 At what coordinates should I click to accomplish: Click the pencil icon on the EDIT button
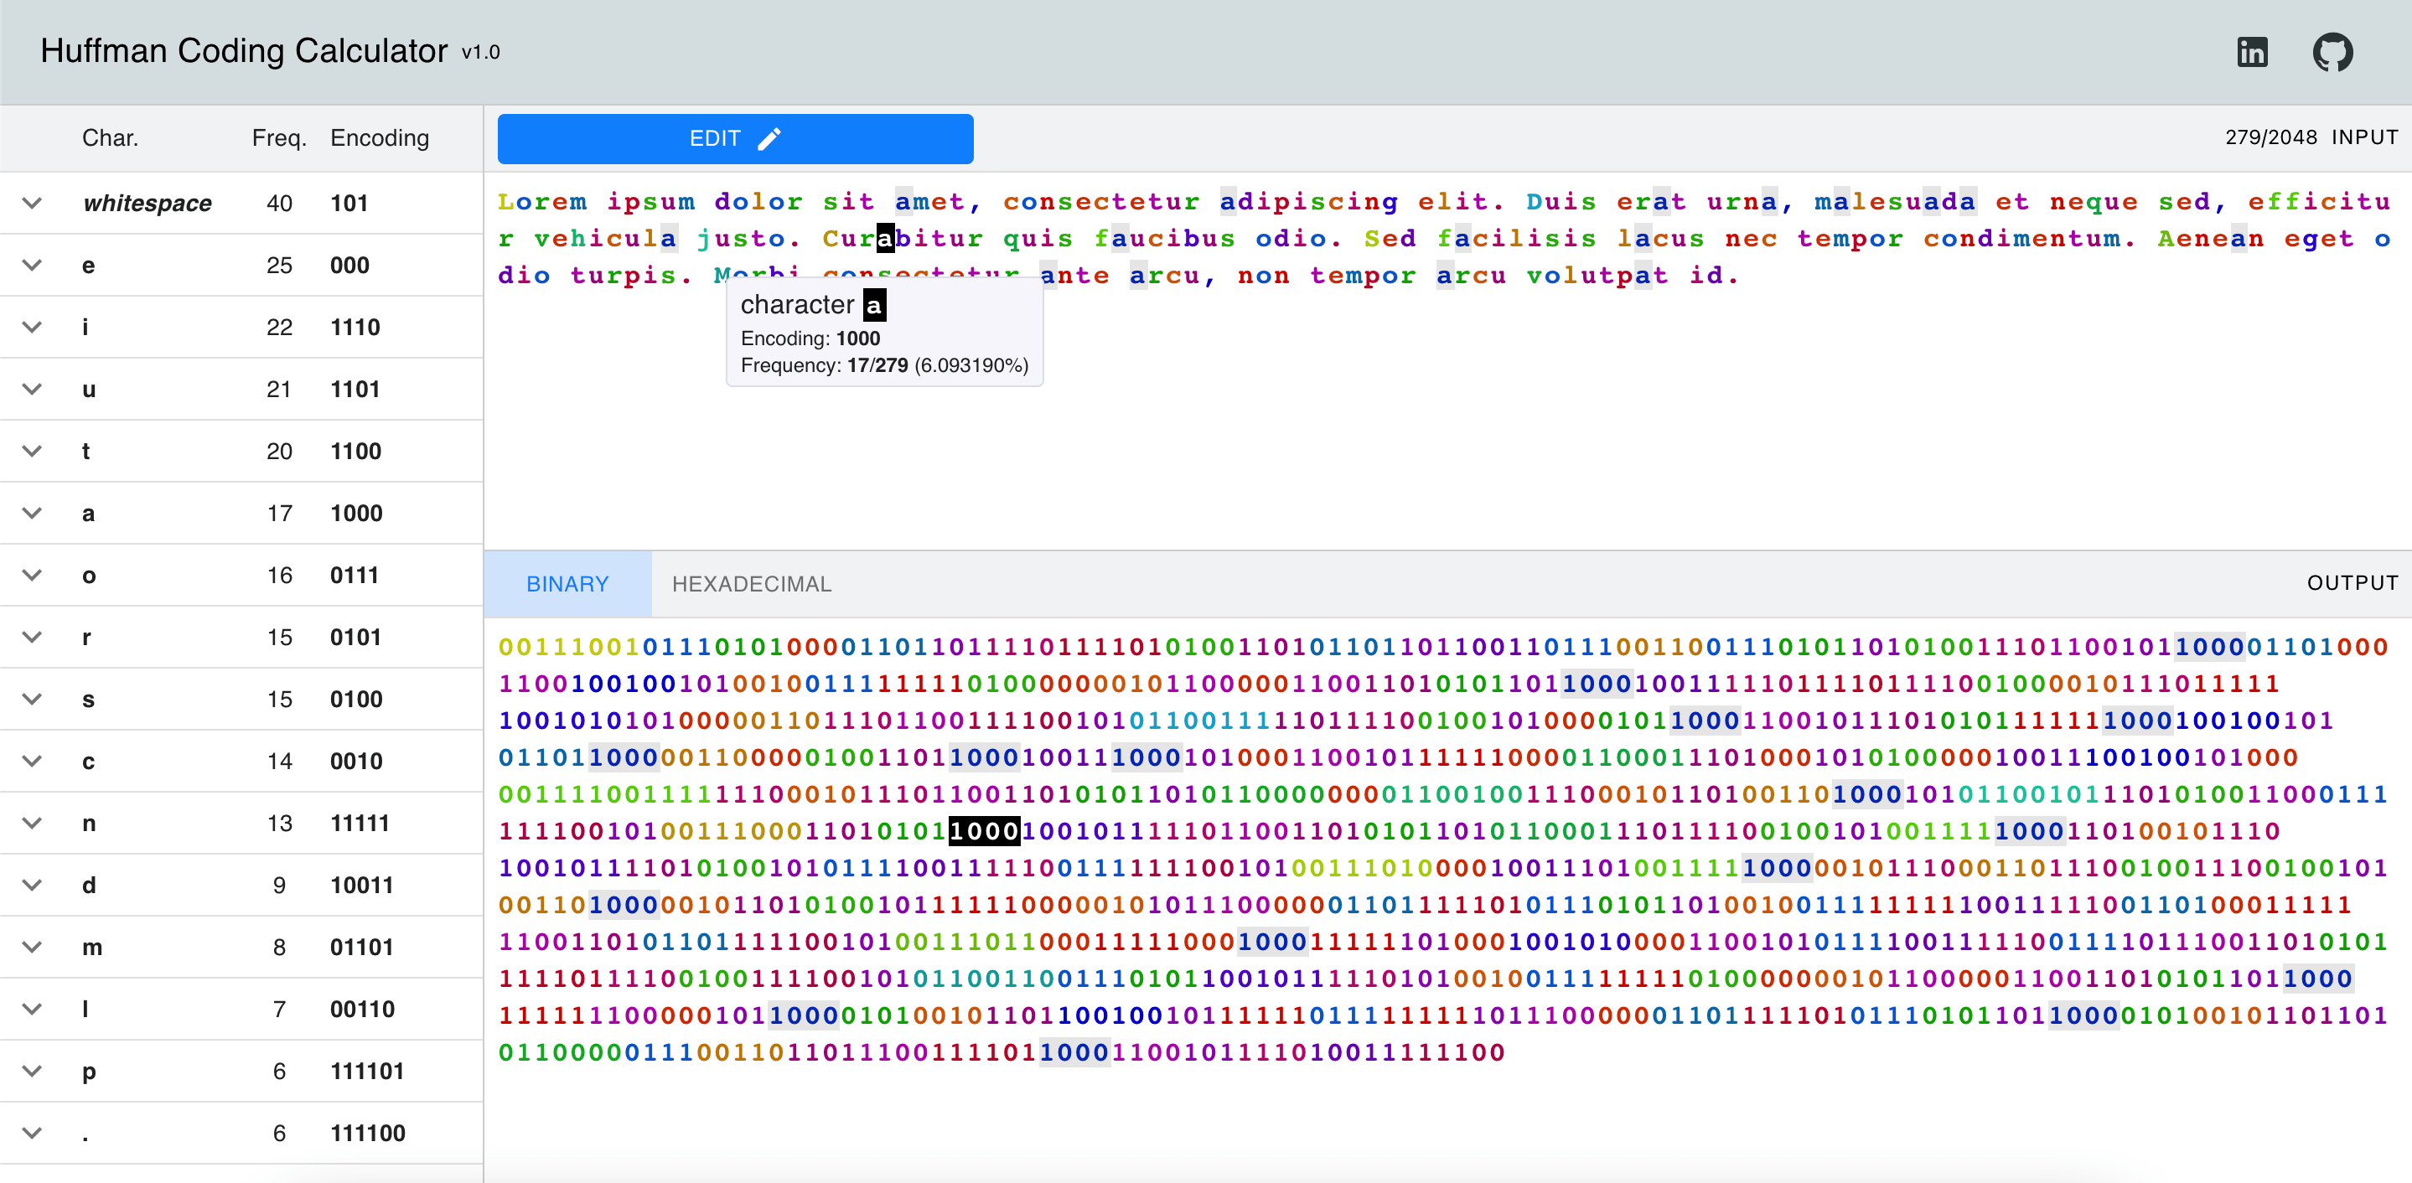[769, 138]
